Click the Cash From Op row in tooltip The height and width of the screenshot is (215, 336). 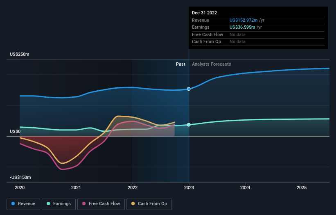click(258, 42)
